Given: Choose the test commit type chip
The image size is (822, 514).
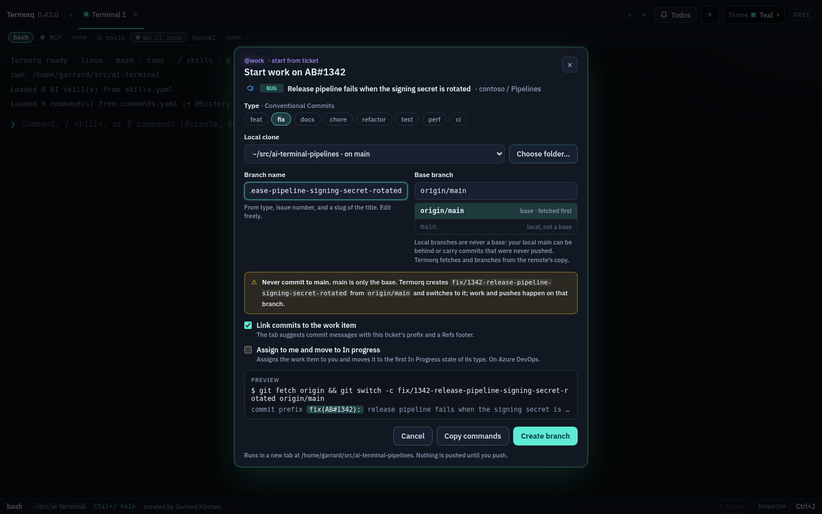Looking at the screenshot, I should pos(407,119).
